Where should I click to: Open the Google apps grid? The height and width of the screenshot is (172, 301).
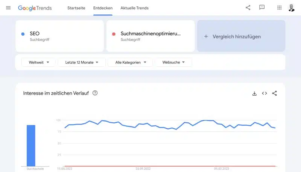[279, 8]
